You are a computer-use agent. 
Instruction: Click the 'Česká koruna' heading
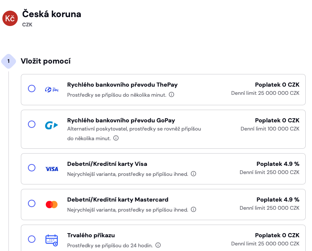point(51,14)
